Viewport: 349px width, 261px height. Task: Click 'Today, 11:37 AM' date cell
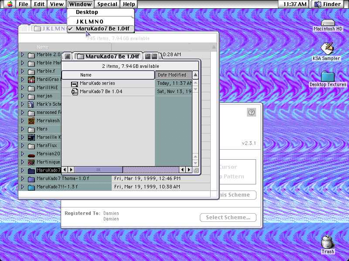coord(174,83)
